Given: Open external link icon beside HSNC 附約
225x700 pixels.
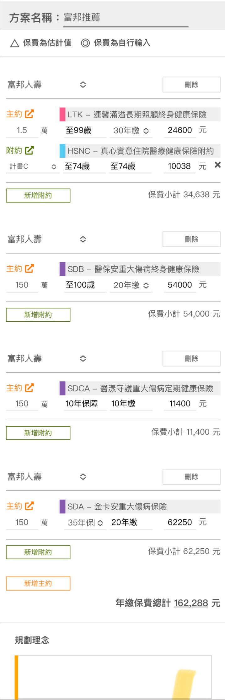Looking at the screenshot, I should [29, 150].
